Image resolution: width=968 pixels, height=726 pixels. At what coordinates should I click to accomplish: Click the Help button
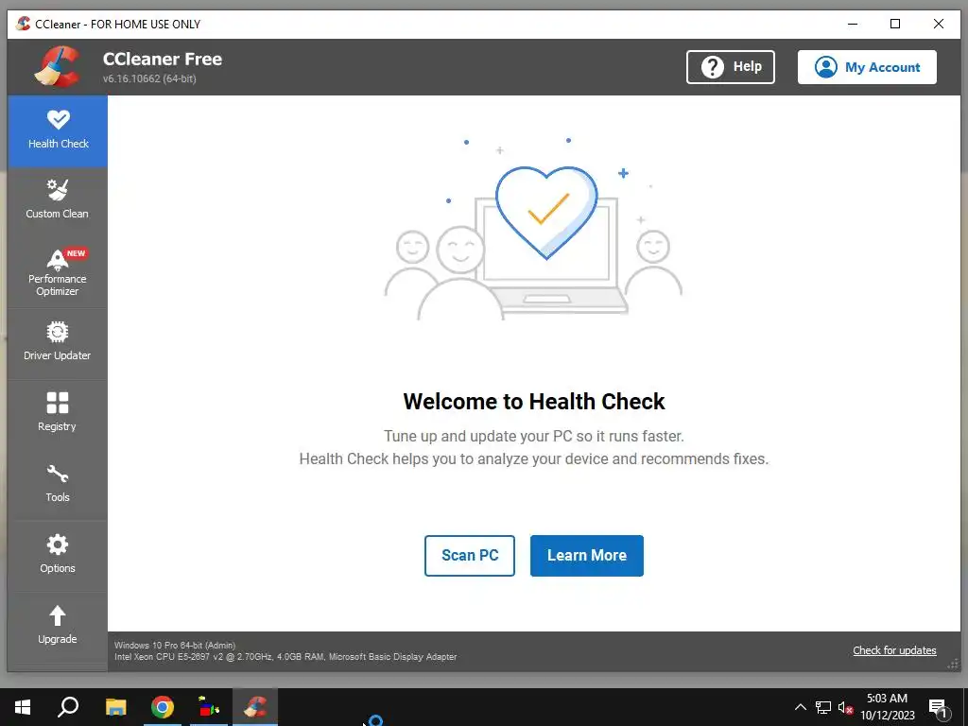click(x=731, y=67)
